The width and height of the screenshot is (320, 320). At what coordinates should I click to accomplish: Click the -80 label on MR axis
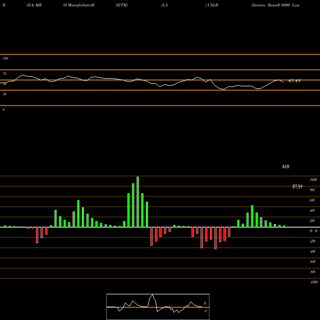(x=312, y=272)
